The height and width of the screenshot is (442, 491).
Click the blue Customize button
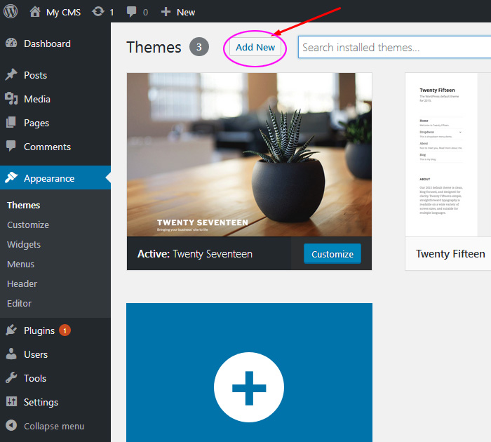coord(332,254)
